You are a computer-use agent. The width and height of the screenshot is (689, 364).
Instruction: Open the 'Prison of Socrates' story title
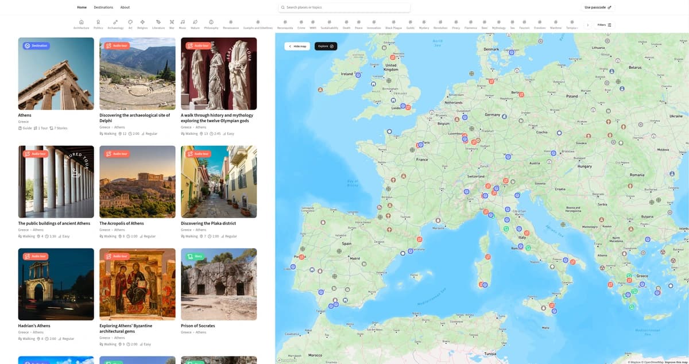[x=198, y=326]
